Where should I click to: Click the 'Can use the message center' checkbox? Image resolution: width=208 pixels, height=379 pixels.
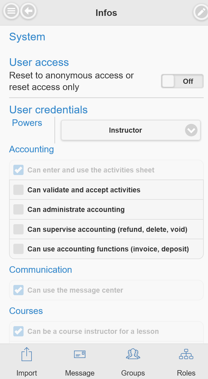(19, 290)
